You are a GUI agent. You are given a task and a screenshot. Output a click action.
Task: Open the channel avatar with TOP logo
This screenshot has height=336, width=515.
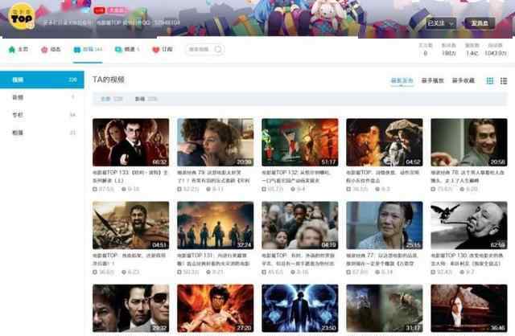(22, 16)
